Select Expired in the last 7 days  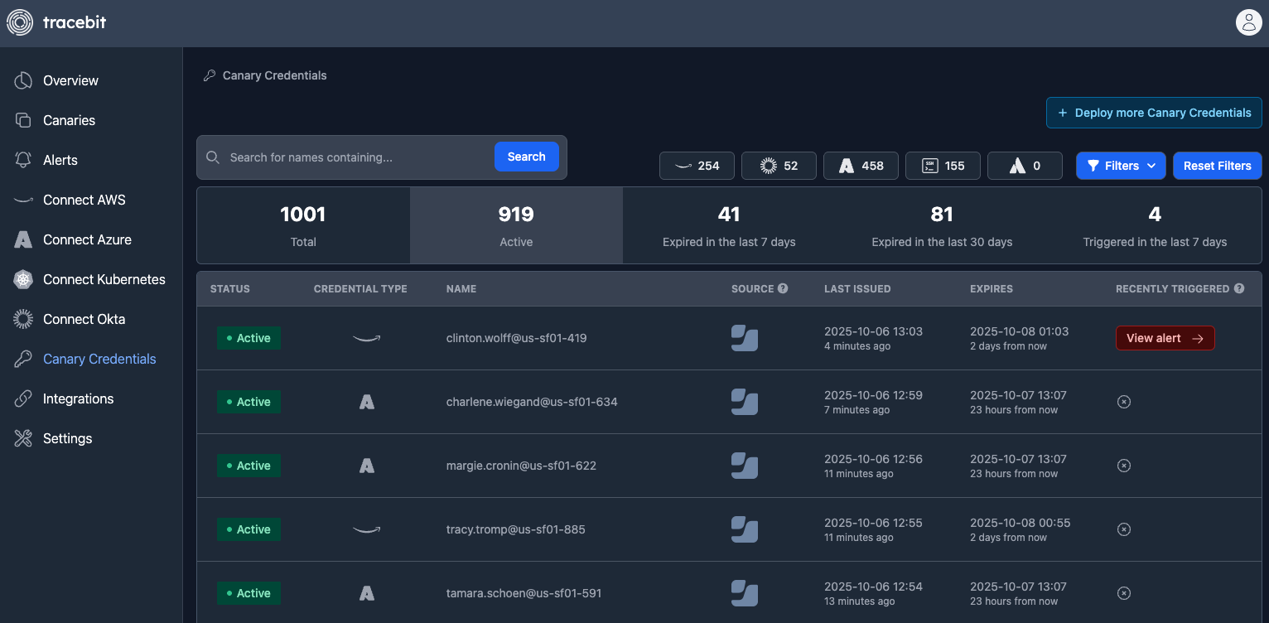(729, 225)
